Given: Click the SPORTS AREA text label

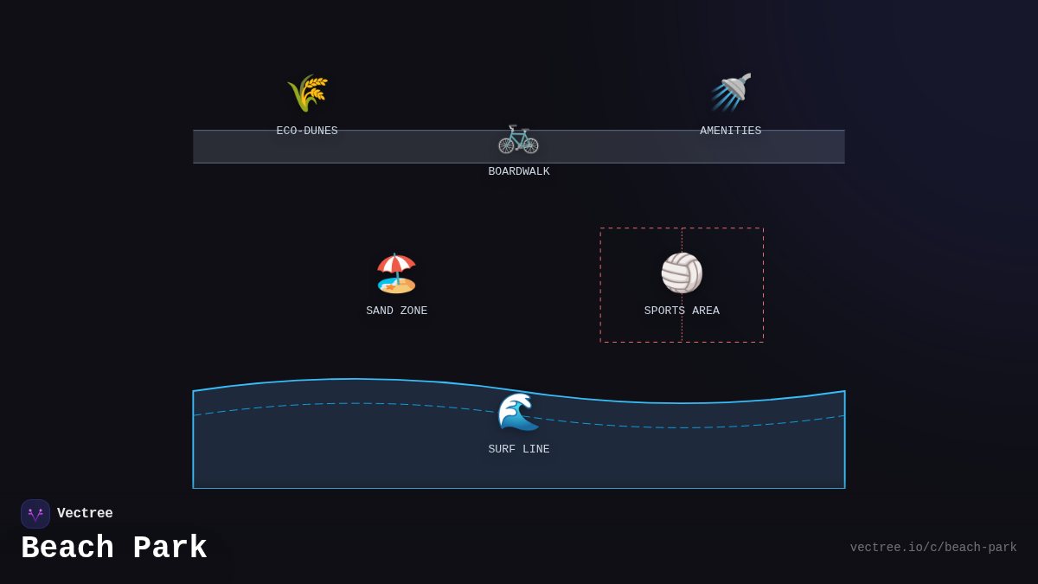Looking at the screenshot, I should pos(682,311).
